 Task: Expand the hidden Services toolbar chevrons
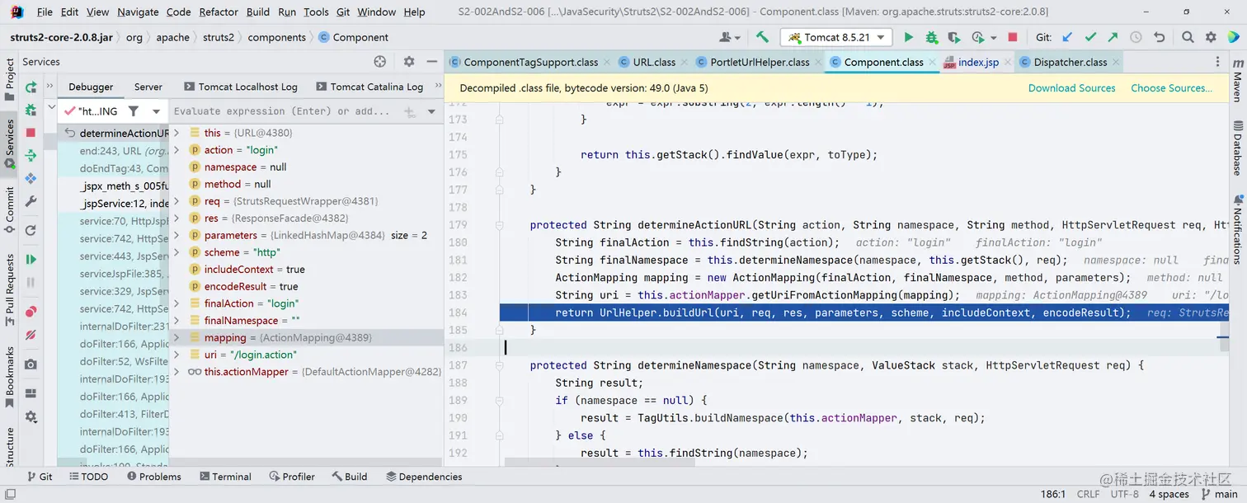click(x=49, y=87)
